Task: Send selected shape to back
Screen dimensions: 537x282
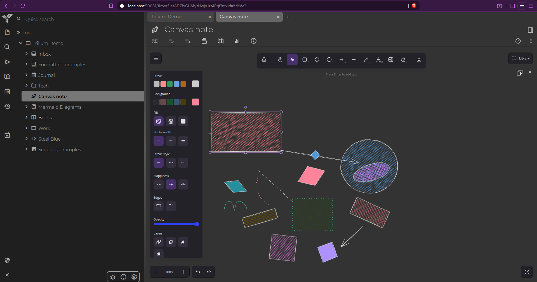Action: point(159,242)
